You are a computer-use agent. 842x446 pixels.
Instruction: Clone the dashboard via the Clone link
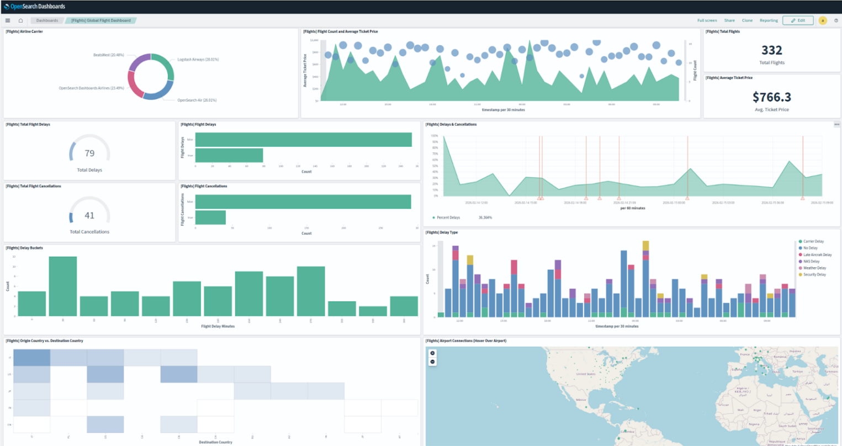tap(747, 20)
